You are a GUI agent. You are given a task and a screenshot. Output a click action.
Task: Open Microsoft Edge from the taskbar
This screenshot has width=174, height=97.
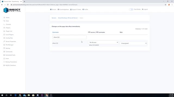15,95
